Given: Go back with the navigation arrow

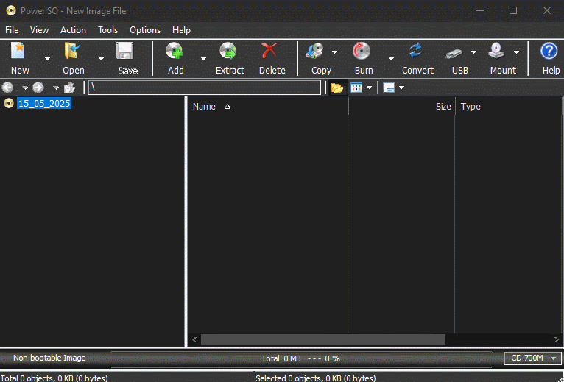Looking at the screenshot, I should (x=7, y=88).
